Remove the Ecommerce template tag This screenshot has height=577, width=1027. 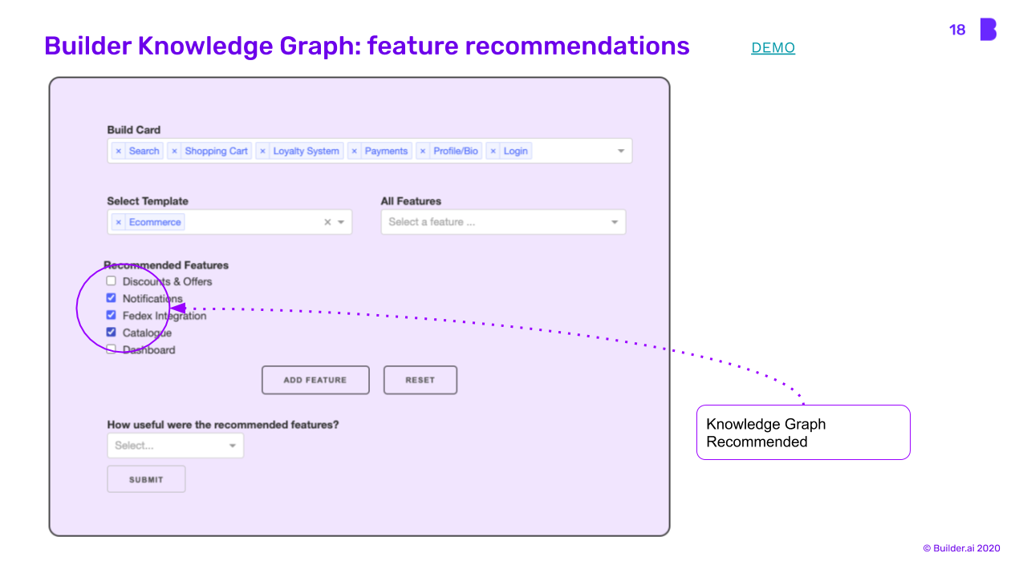pos(119,222)
